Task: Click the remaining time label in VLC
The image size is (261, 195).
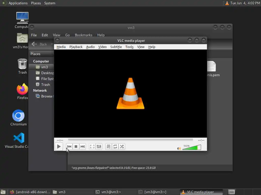Action: click(201, 140)
